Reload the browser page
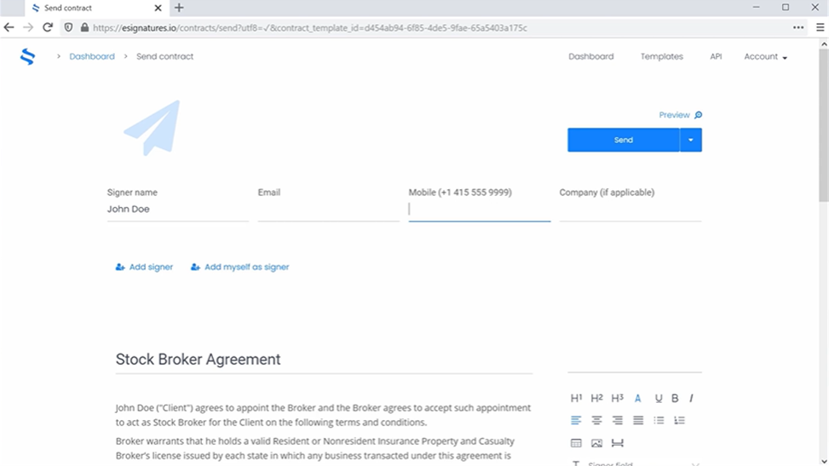The height and width of the screenshot is (466, 829). pos(48,27)
